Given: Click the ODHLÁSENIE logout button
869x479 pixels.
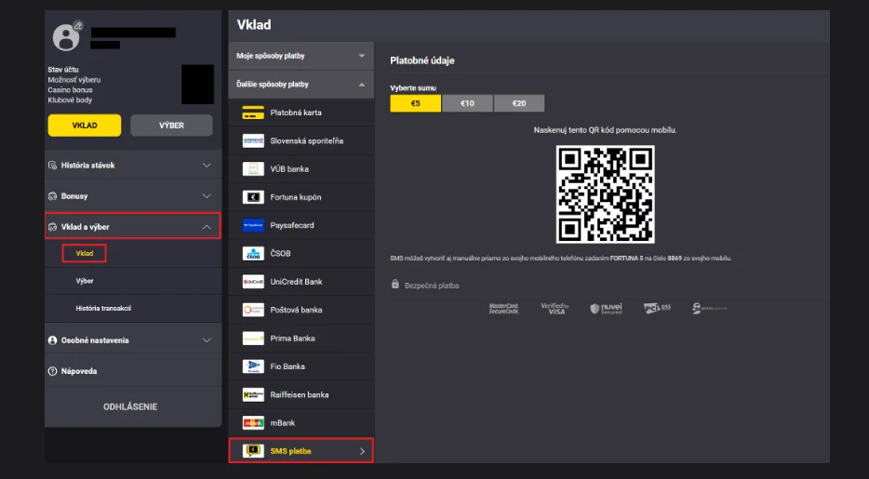Looking at the screenshot, I should point(130,407).
